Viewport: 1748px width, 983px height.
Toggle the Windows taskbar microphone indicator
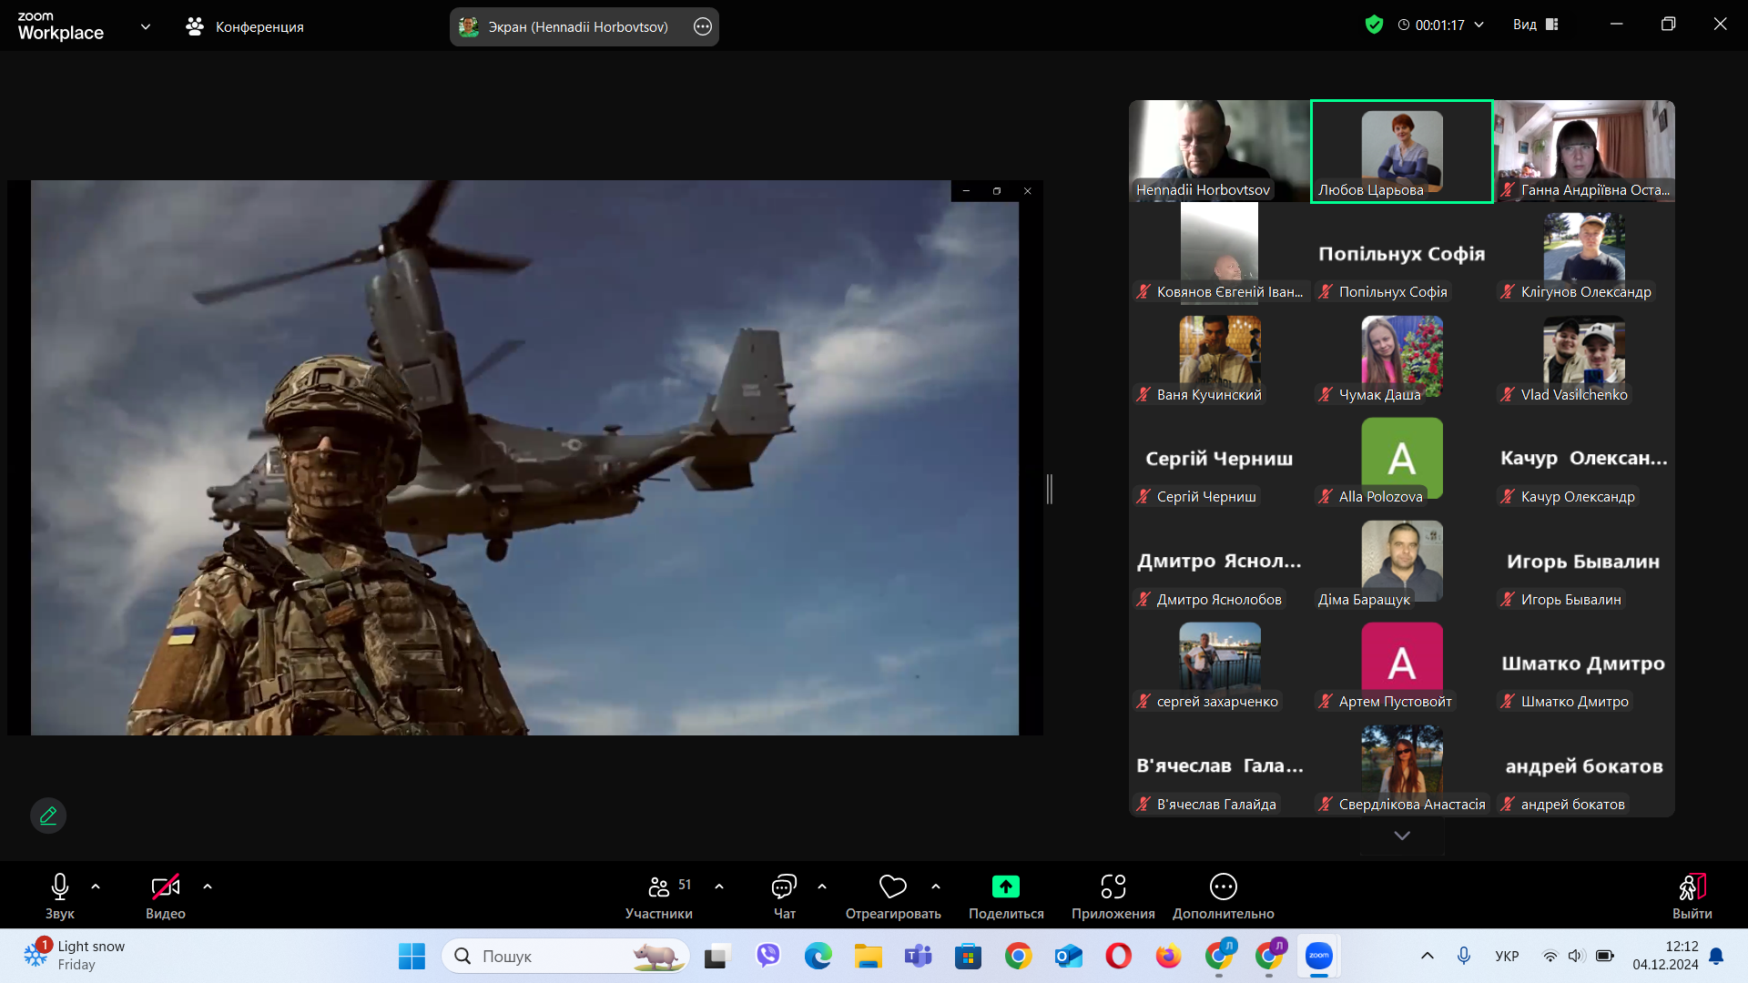1463,956
